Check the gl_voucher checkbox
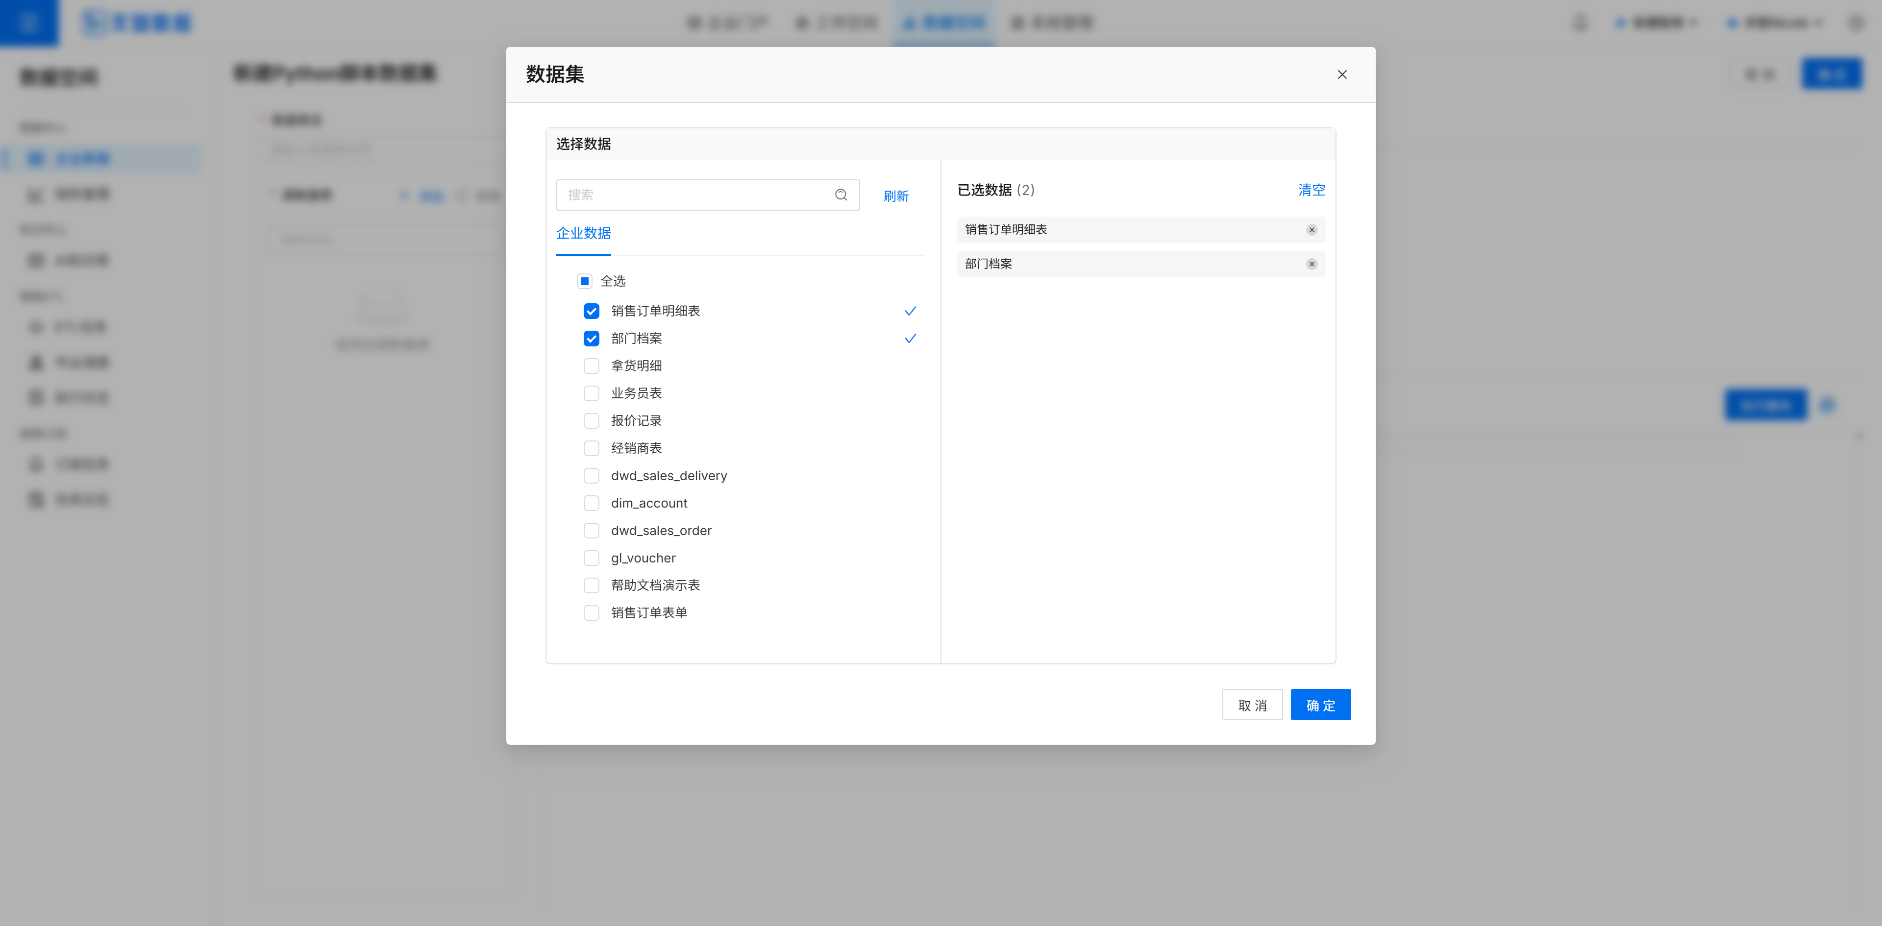Screen dimensions: 1882x926 click(x=591, y=558)
